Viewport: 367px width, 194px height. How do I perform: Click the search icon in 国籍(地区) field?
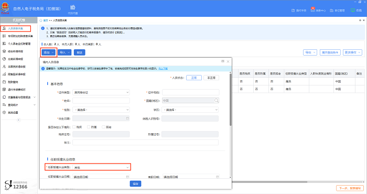[216, 100]
